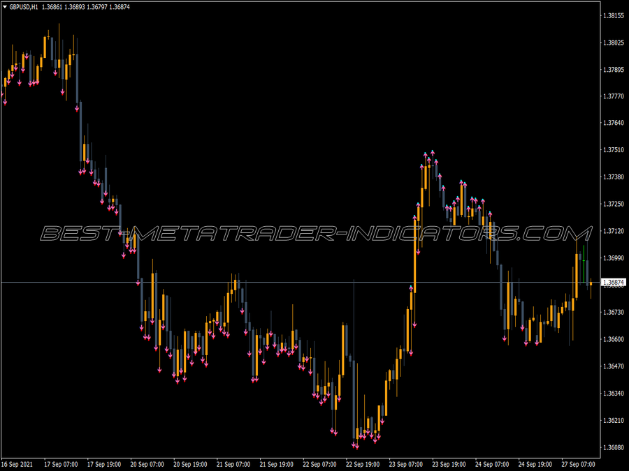Select price axis label 1.38025
This screenshot has height=471, width=629.
[614, 43]
